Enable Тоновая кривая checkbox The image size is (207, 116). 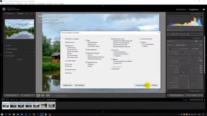pos(66,61)
